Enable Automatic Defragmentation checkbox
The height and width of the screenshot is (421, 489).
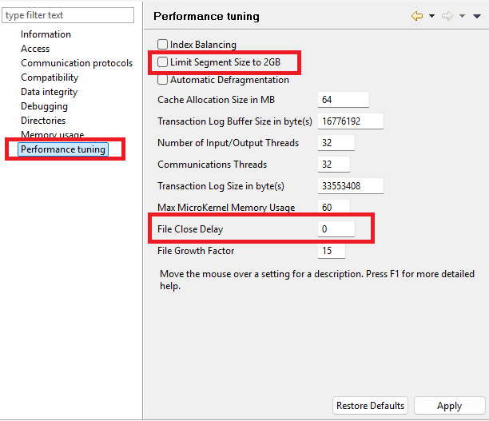pos(163,80)
